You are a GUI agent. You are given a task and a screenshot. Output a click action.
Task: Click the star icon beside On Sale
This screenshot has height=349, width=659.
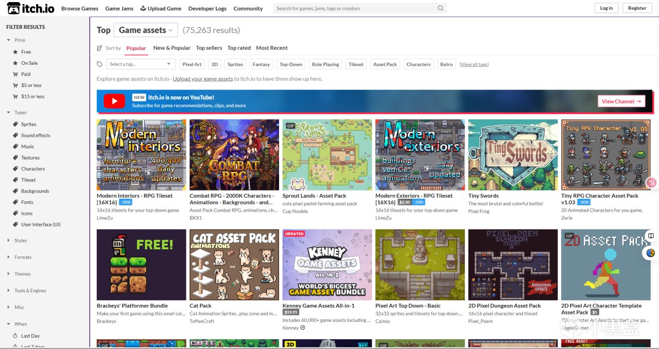click(15, 63)
